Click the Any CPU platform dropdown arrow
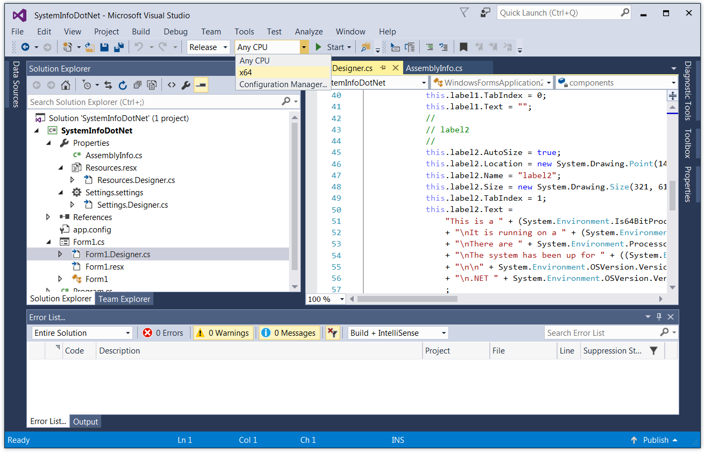The image size is (704, 452). coord(304,47)
